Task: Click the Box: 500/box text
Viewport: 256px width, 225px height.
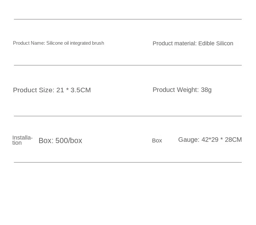Action: pyautogui.click(x=60, y=141)
